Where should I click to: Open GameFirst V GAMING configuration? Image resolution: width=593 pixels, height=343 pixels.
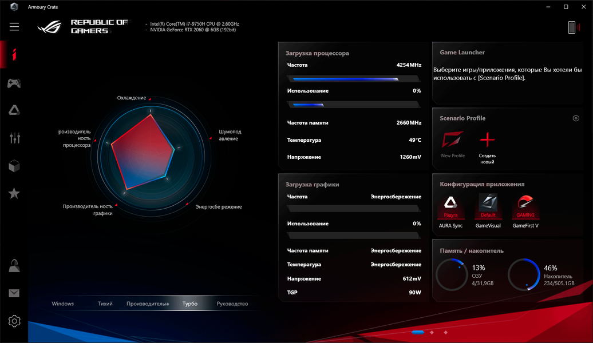tap(525, 211)
